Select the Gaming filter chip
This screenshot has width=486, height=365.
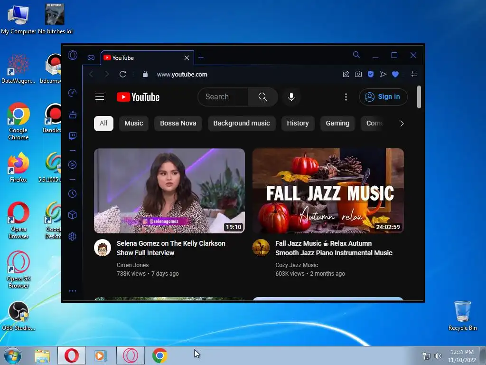click(337, 123)
